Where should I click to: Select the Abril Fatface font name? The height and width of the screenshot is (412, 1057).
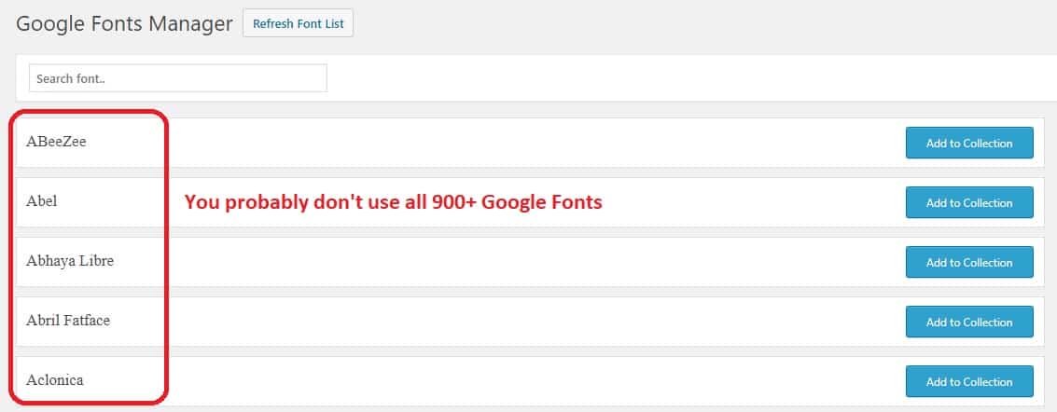tap(68, 321)
